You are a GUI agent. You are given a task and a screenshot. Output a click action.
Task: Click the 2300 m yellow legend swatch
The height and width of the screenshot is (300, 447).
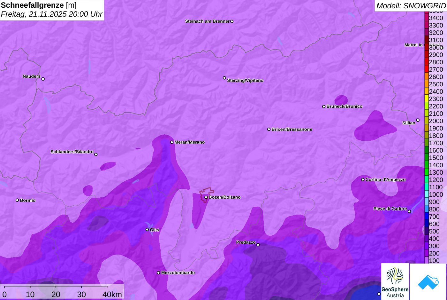coord(427,99)
